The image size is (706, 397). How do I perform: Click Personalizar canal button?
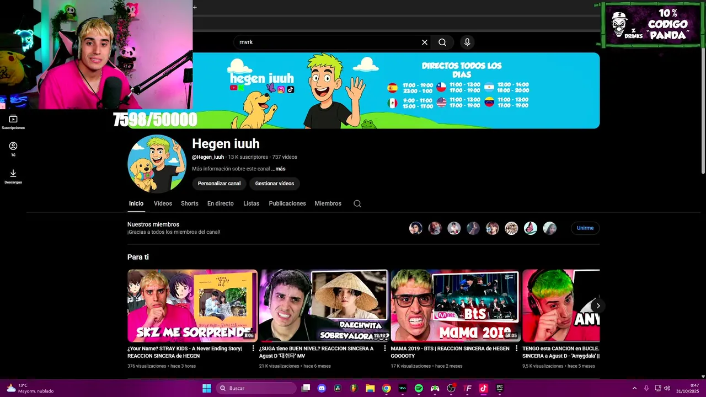tap(220, 184)
